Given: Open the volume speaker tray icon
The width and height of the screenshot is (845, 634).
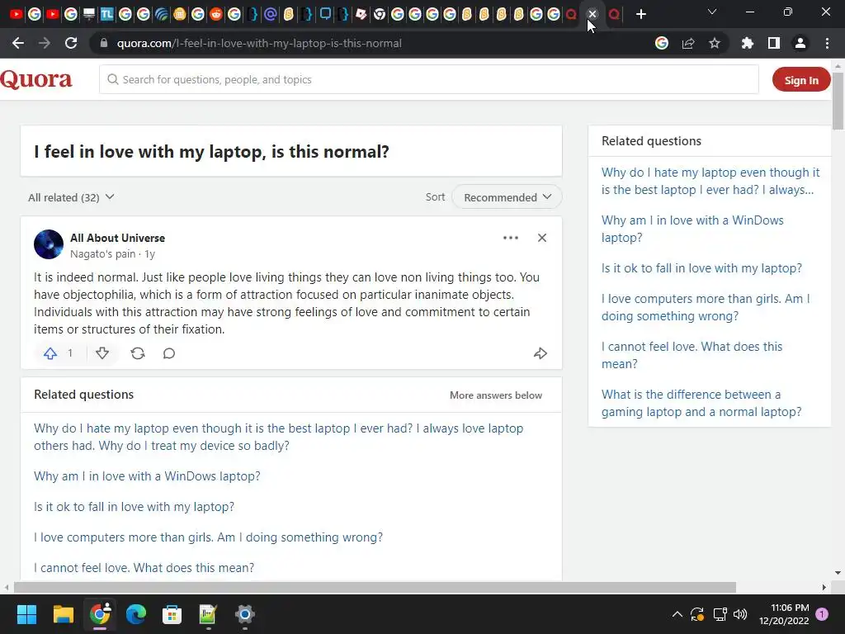Looking at the screenshot, I should [x=740, y=614].
